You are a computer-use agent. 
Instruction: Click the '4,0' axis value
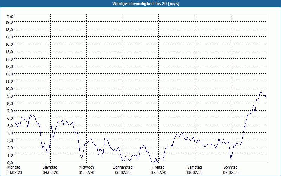[x=10, y=133]
